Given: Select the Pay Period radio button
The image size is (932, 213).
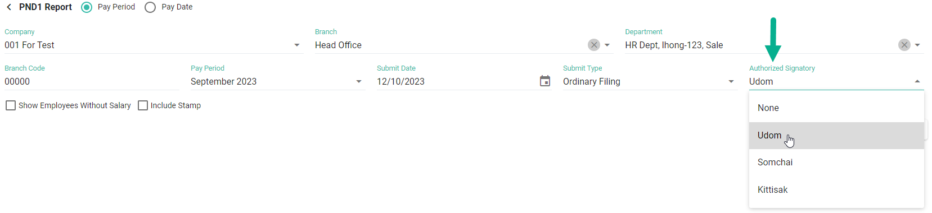Looking at the screenshot, I should [87, 7].
